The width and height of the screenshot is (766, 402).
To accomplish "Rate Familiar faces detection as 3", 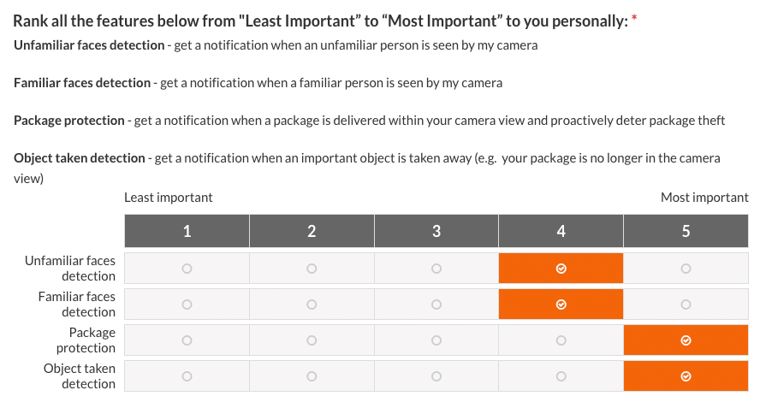I will coord(436,304).
